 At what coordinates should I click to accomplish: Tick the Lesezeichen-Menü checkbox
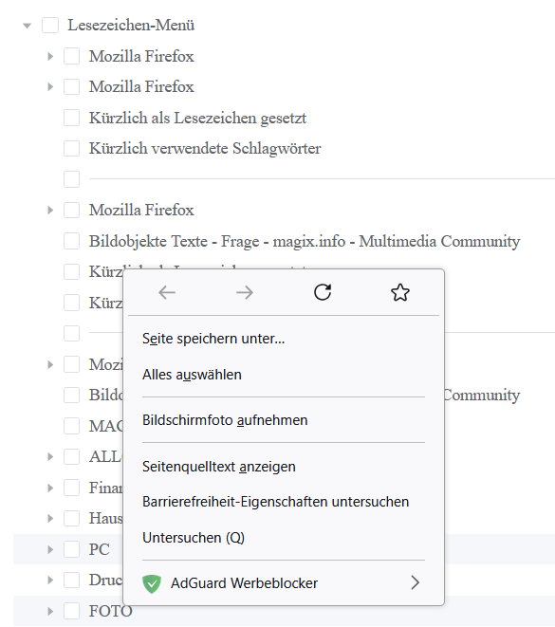tap(50, 26)
